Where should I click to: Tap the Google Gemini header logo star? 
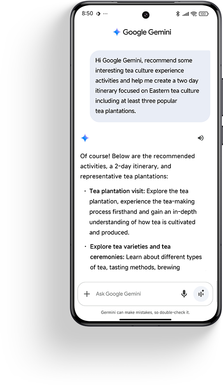(x=117, y=32)
